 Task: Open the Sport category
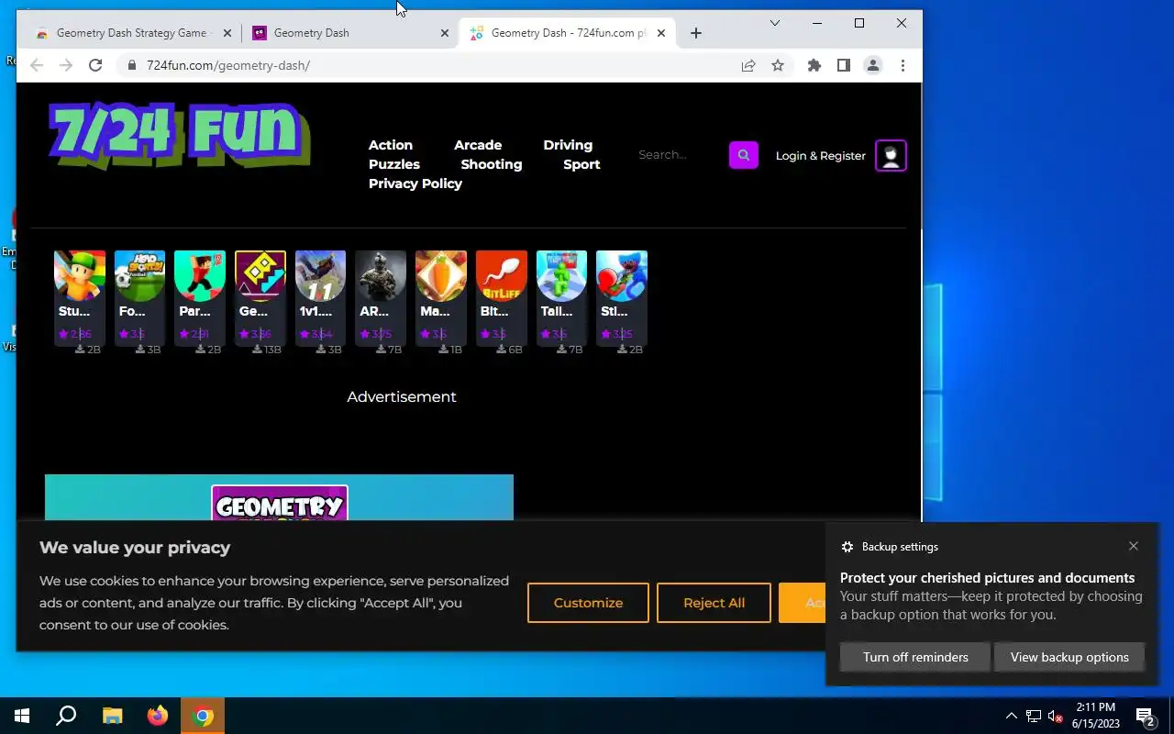[581, 164]
